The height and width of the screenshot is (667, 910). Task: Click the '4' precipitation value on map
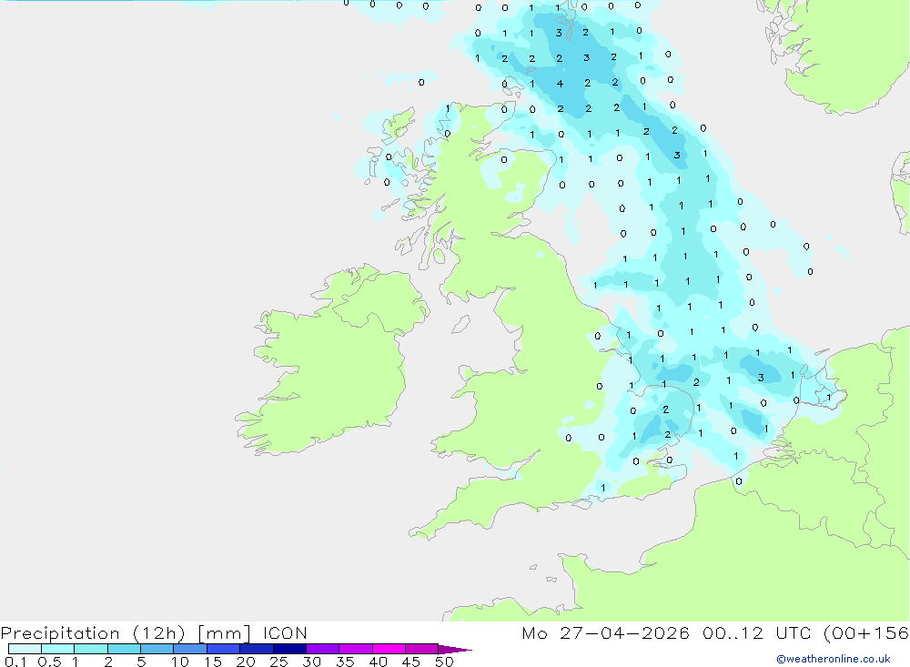tap(560, 84)
